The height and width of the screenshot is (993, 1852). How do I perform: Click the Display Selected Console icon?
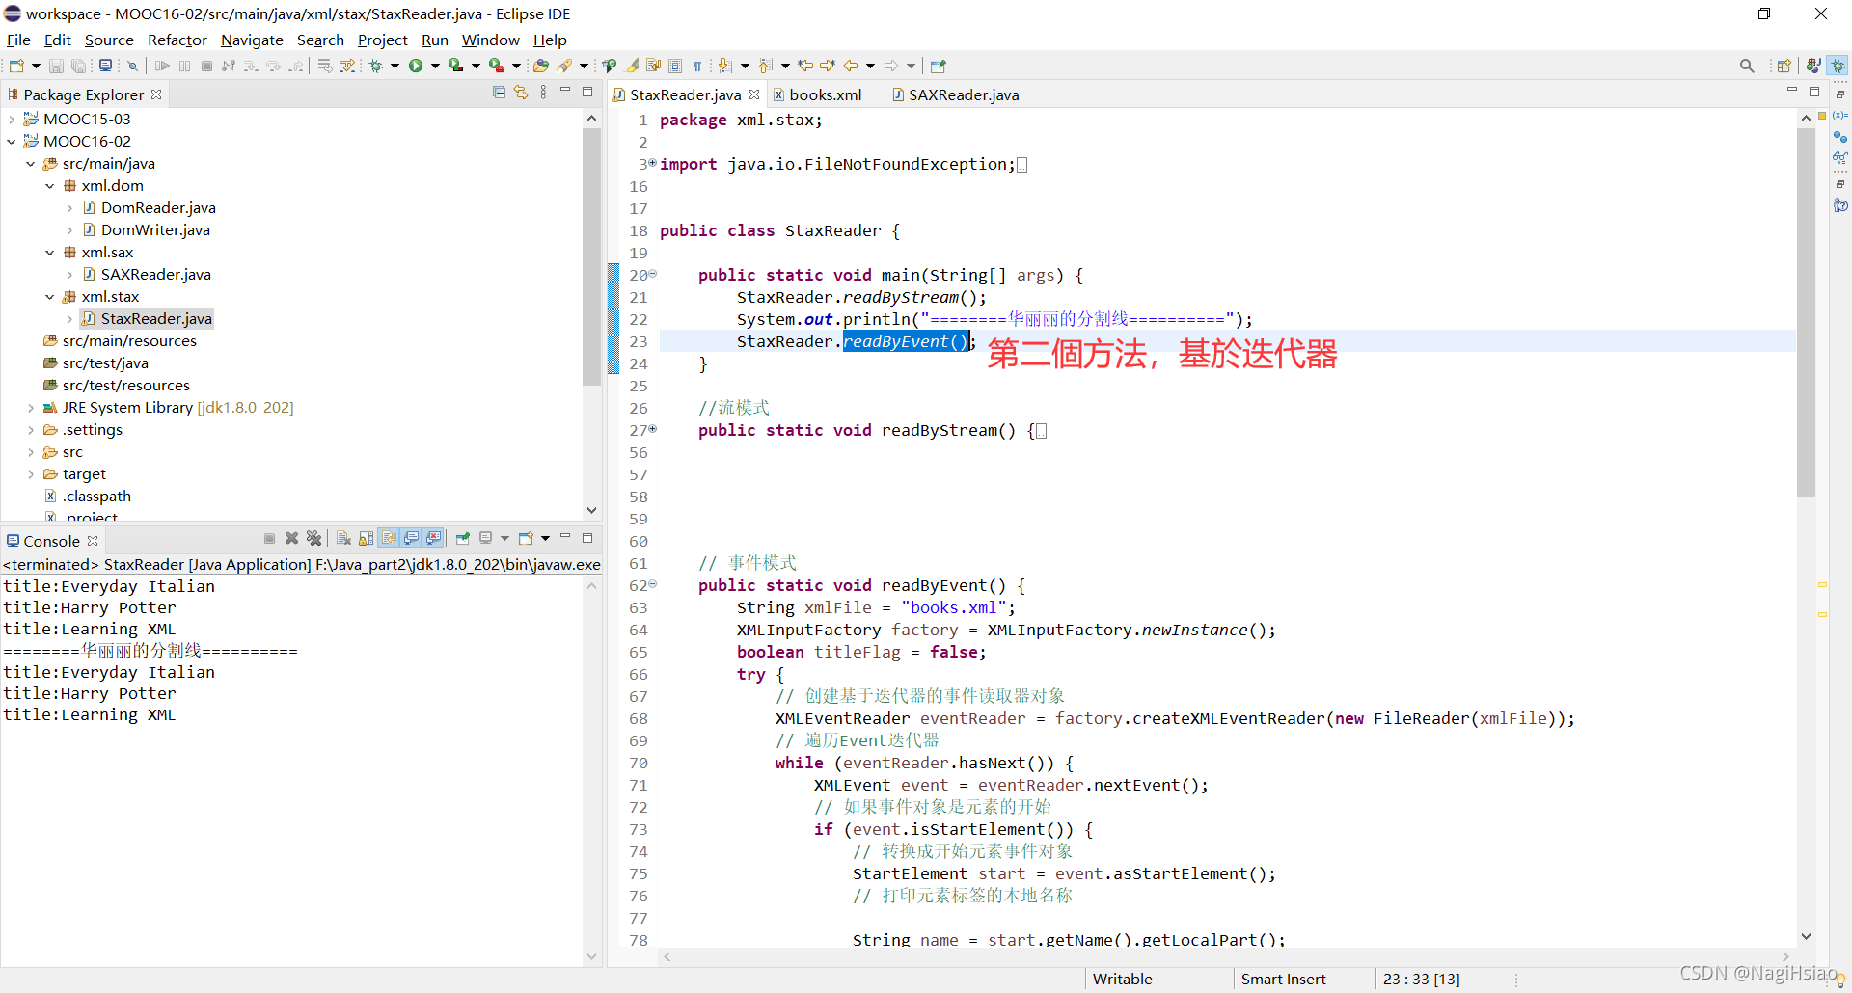point(486,538)
